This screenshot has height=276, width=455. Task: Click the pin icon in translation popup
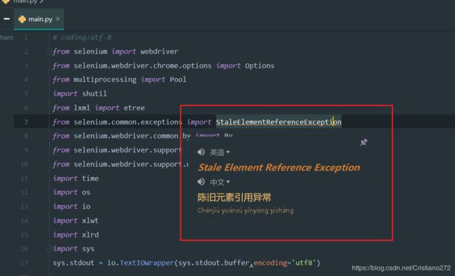363,143
